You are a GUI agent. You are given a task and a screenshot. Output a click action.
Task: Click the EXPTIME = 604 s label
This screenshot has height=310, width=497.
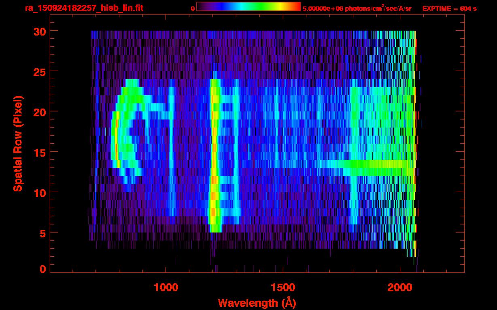click(450, 8)
